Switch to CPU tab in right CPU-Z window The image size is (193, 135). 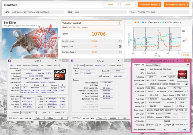tap(74, 65)
